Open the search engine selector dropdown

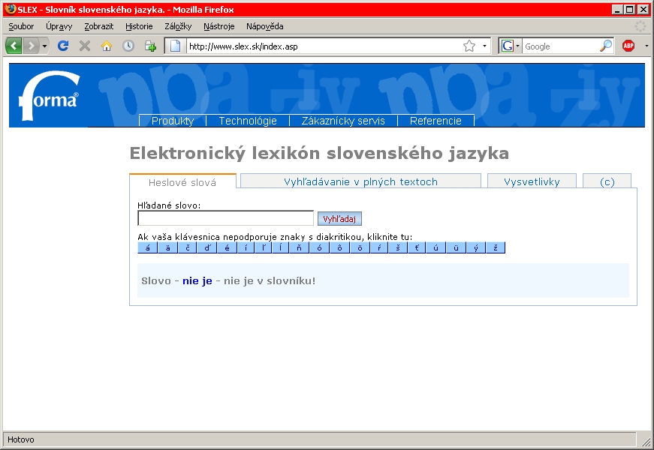(511, 46)
